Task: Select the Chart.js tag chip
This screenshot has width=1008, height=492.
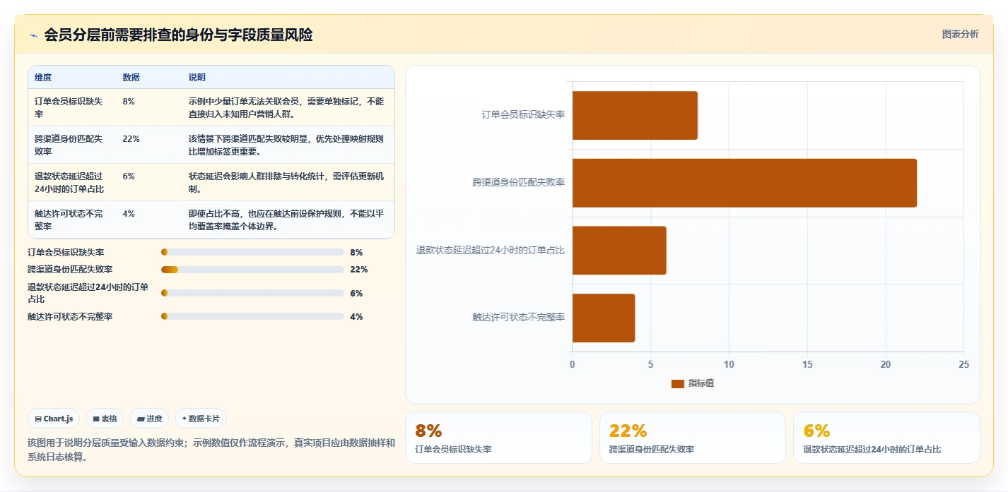Action: coord(54,419)
